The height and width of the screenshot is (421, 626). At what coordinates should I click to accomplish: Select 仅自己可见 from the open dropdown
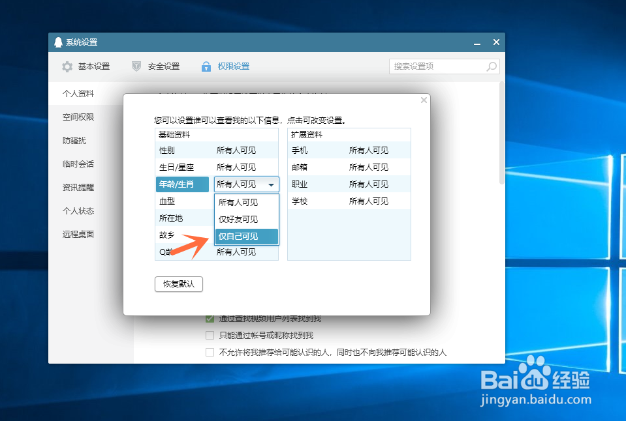pyautogui.click(x=245, y=237)
